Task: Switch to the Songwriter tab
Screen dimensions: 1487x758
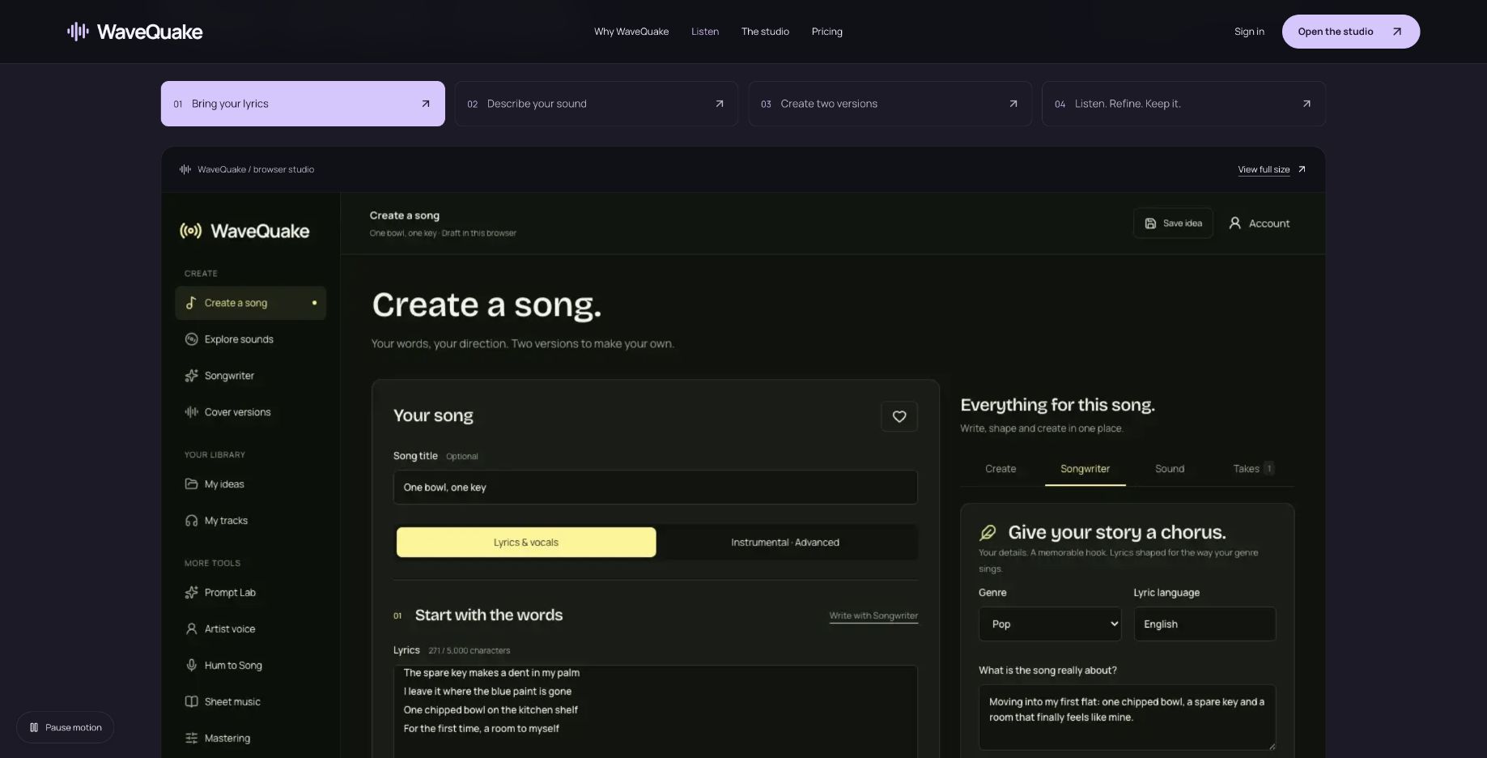Action: pos(1086,469)
